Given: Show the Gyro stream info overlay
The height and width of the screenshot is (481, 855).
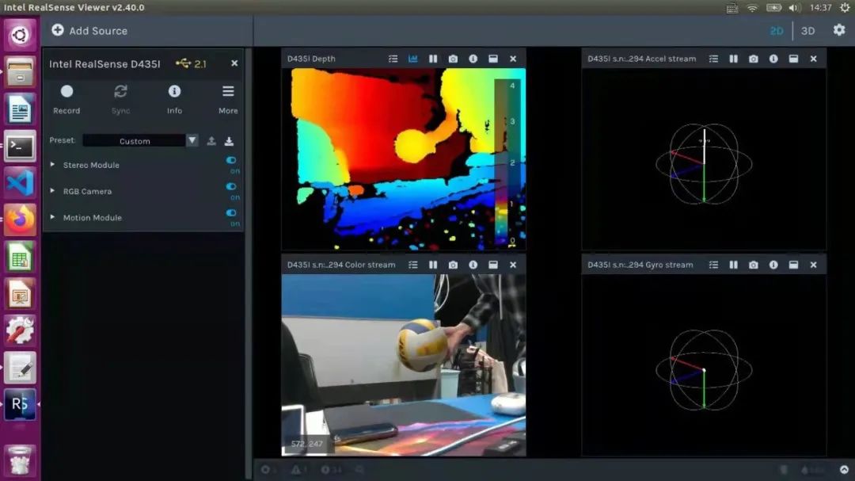Looking at the screenshot, I should (x=773, y=265).
